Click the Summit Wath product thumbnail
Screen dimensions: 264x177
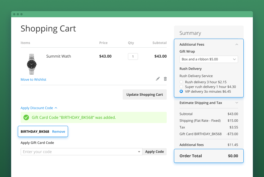[32, 64]
